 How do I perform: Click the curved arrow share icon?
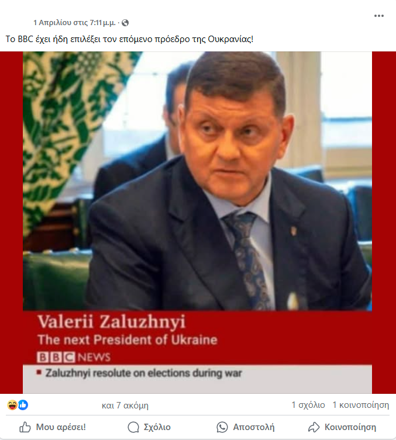tap(314, 427)
